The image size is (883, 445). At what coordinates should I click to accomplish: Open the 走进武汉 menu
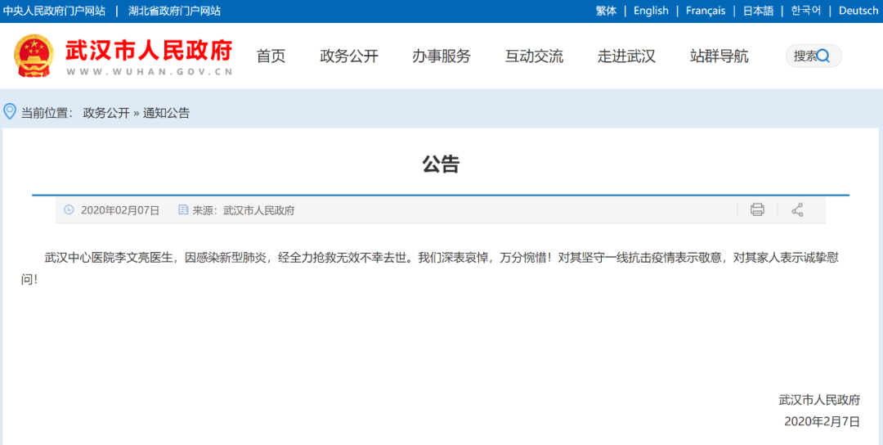(626, 56)
